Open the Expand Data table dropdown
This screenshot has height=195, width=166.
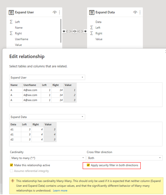[x=47, y=117]
